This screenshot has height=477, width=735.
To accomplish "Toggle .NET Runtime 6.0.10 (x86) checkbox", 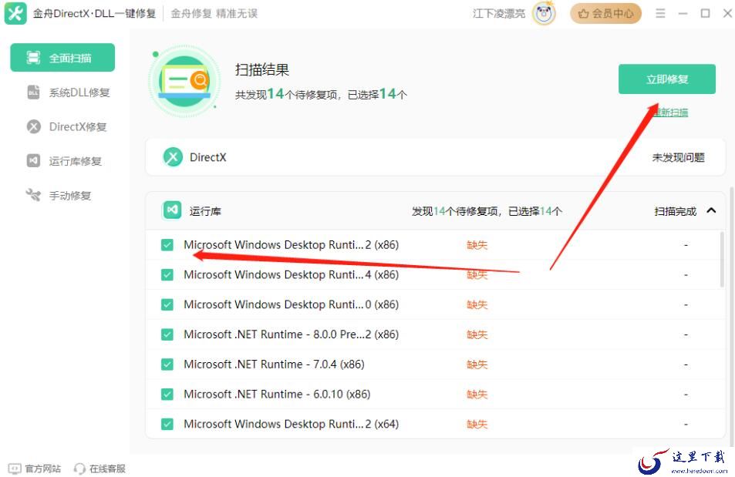I will (167, 394).
